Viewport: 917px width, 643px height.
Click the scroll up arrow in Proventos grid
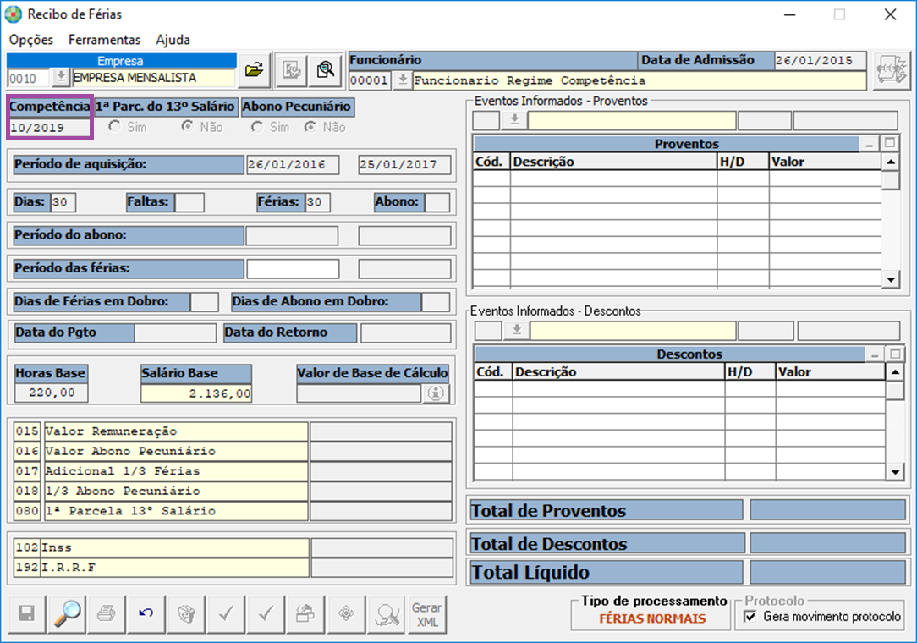pyautogui.click(x=890, y=162)
